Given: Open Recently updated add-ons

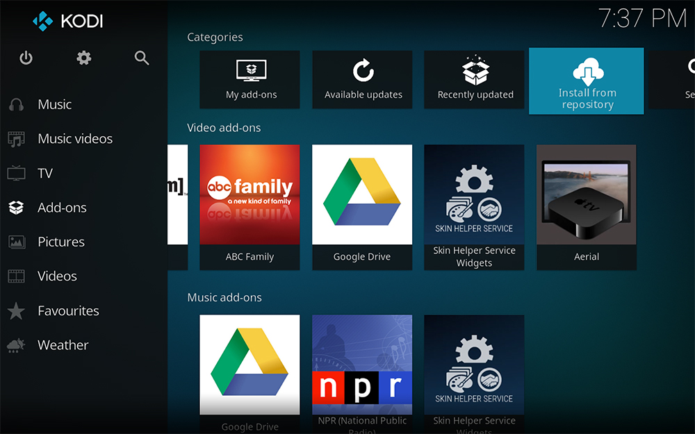Looking at the screenshot, I should point(474,79).
